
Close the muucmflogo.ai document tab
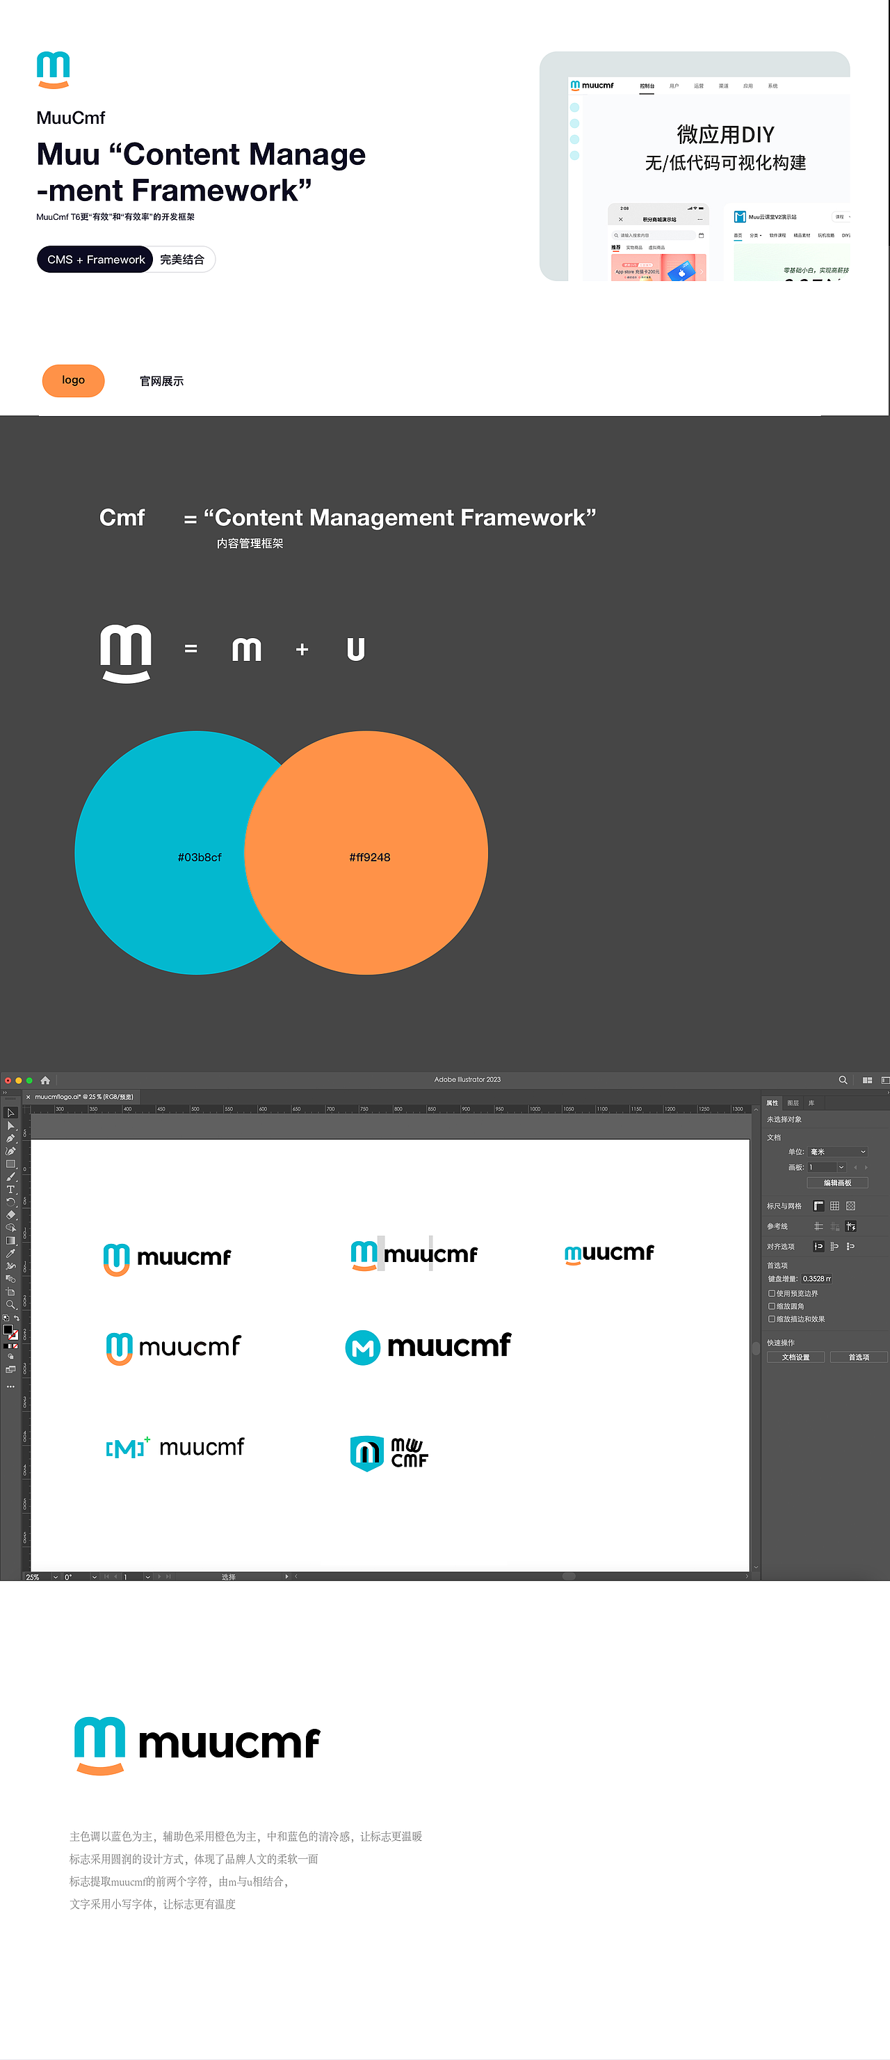click(28, 1096)
